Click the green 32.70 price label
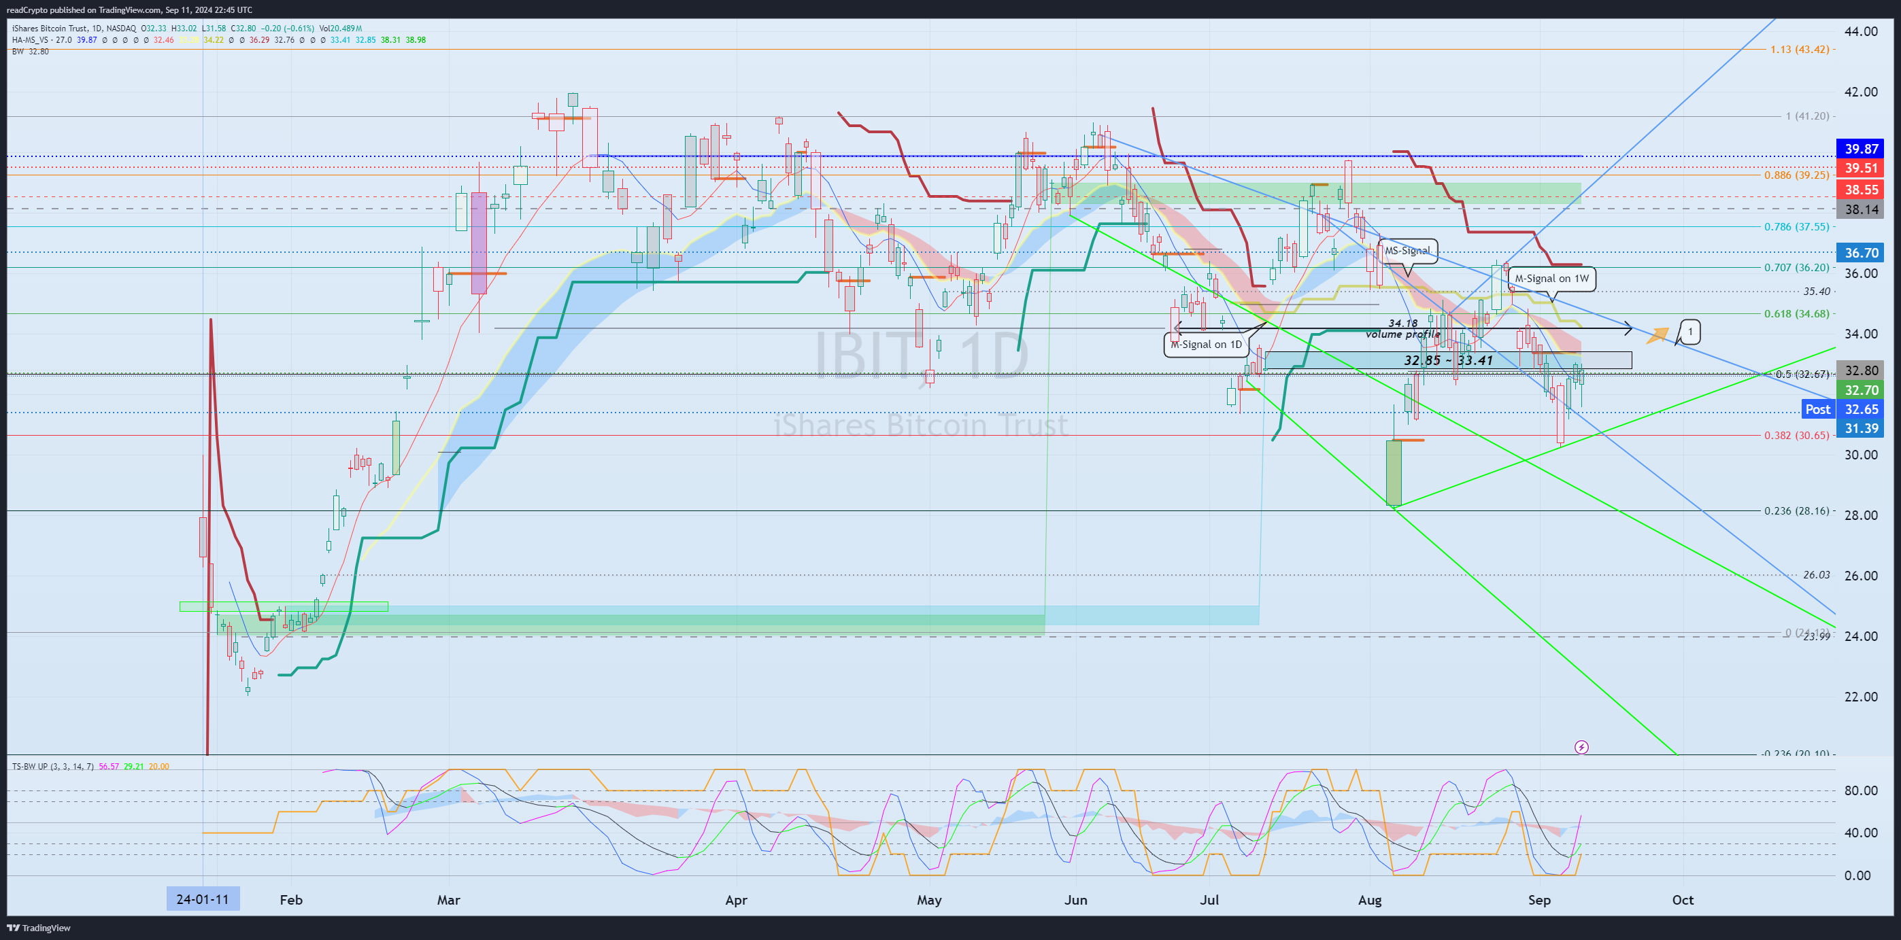This screenshot has height=940, width=1901. 1861,390
